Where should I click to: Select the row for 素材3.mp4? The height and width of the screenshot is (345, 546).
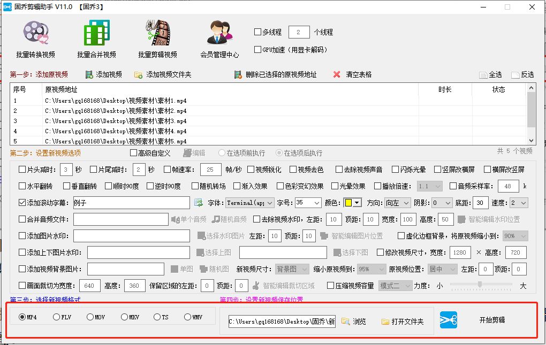(x=268, y=121)
